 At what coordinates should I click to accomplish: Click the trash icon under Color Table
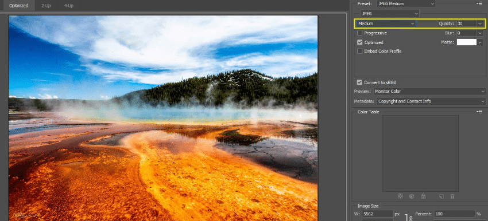click(452, 196)
